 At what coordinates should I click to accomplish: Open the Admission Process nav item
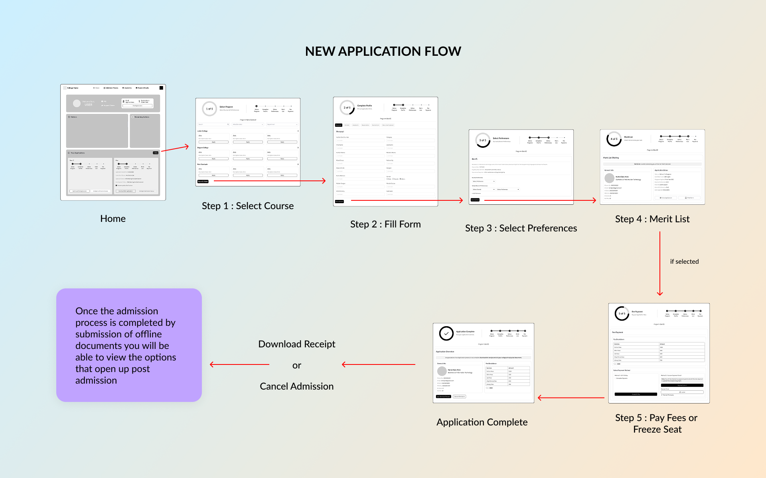point(111,88)
